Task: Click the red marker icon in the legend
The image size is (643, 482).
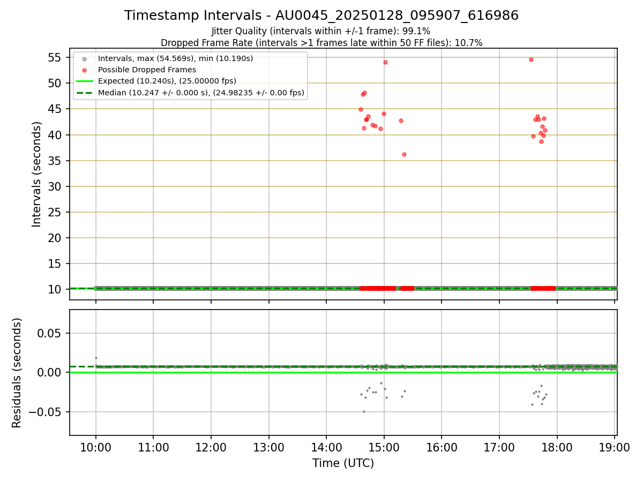Action: [84, 70]
